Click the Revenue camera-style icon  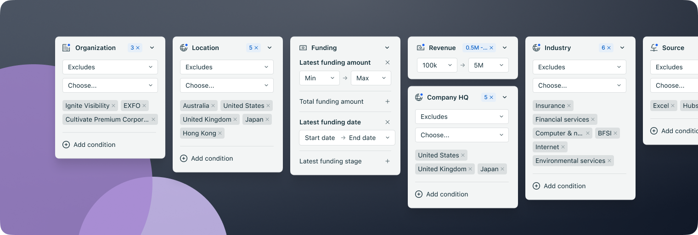click(x=421, y=48)
